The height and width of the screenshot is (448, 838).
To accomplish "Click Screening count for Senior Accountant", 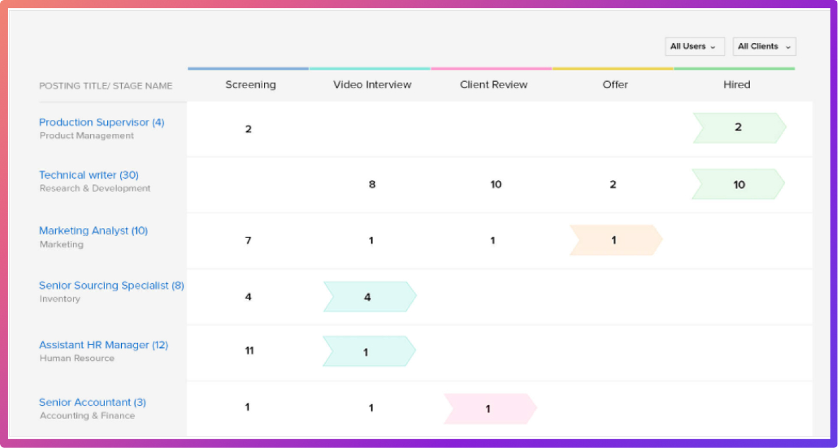I will (247, 407).
